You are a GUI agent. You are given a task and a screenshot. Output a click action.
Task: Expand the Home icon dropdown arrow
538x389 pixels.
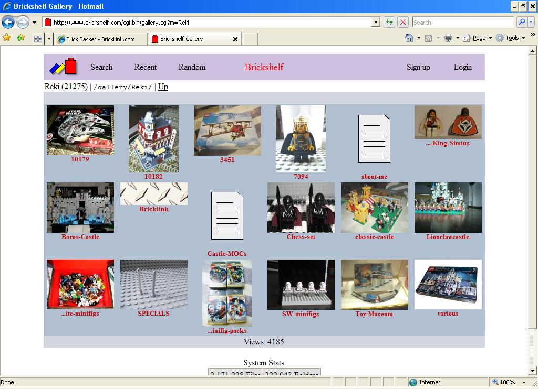[419, 38]
